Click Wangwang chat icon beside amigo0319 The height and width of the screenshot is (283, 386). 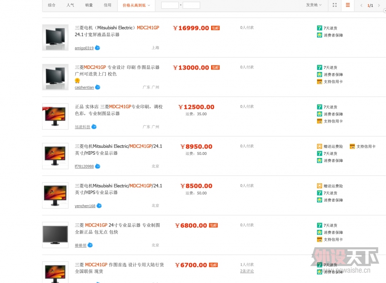(98, 48)
